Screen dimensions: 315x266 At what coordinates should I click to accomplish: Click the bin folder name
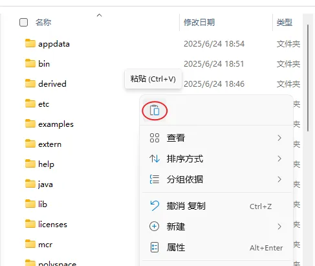(44, 64)
